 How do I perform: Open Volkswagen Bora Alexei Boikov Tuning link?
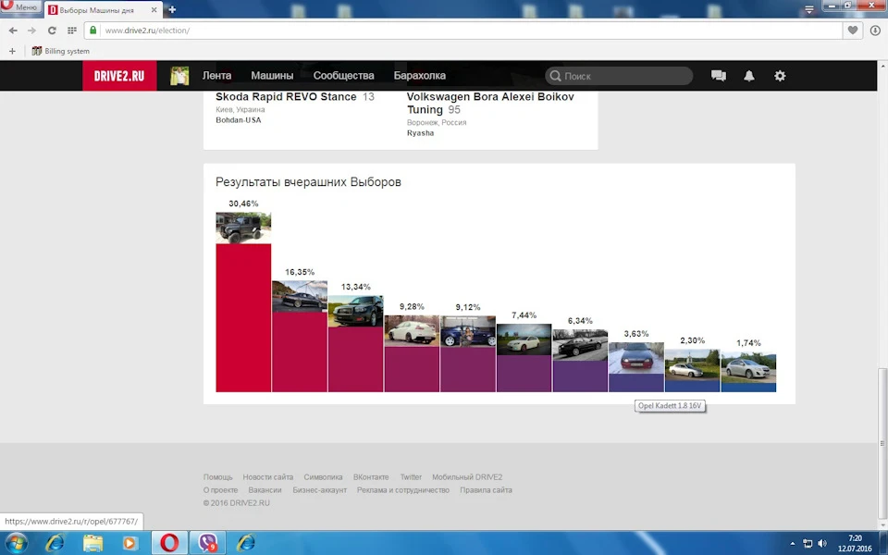490,103
